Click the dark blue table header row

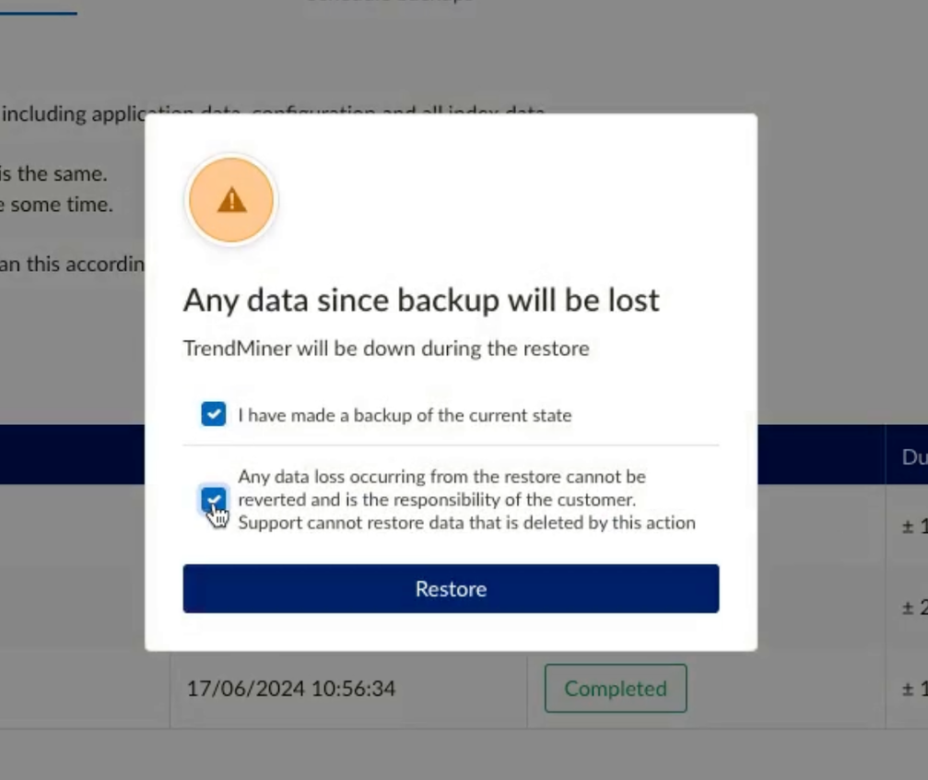pos(83,453)
